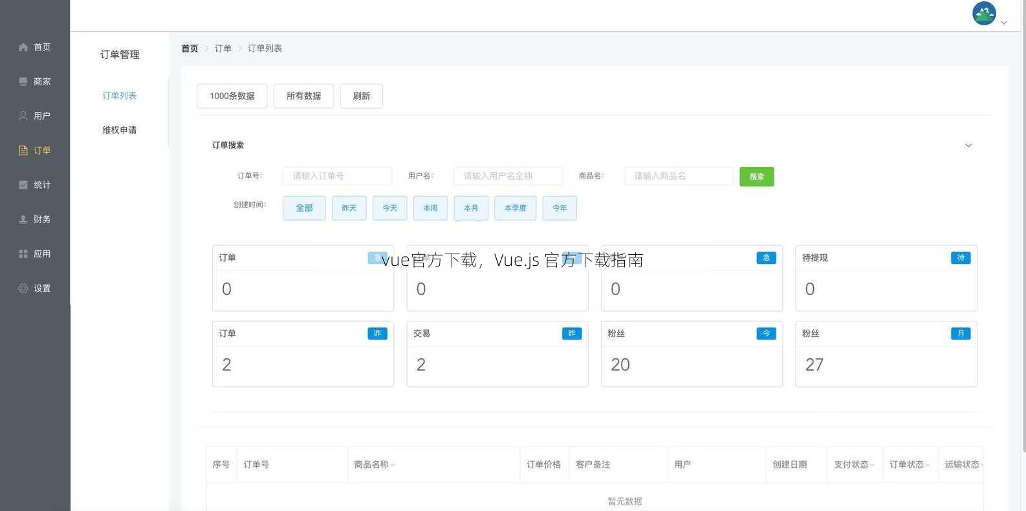Click the 订单管理 submenu heading
This screenshot has width=1026, height=511.
[x=120, y=55]
